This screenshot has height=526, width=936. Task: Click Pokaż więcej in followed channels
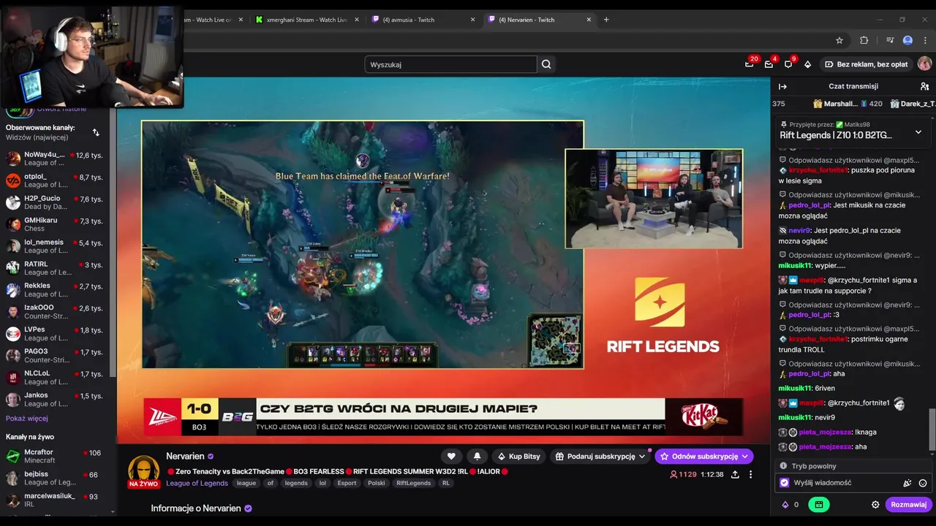click(27, 419)
